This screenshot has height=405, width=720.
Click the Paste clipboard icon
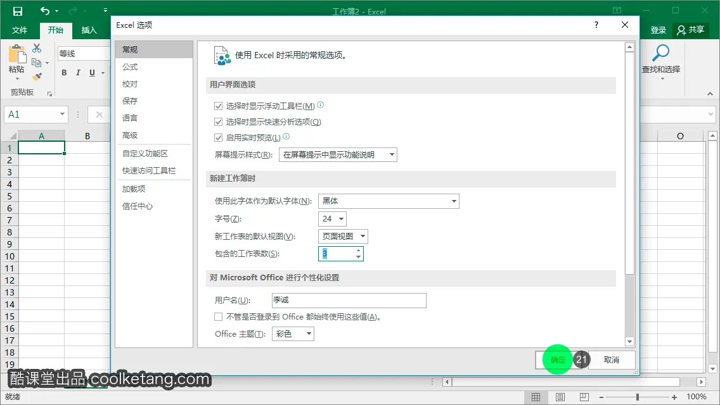(x=17, y=54)
